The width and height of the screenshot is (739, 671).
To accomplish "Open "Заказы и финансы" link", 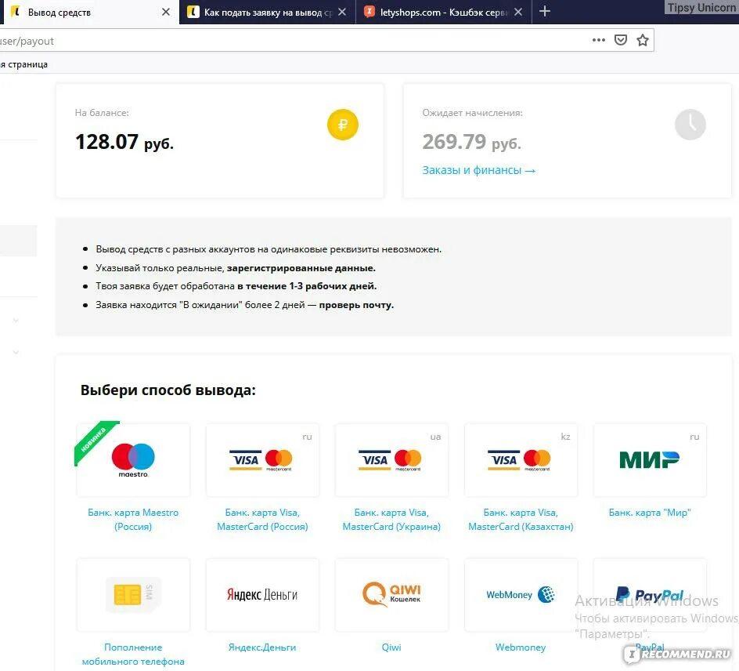I will click(479, 170).
